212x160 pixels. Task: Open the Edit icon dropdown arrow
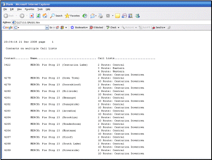112,16
